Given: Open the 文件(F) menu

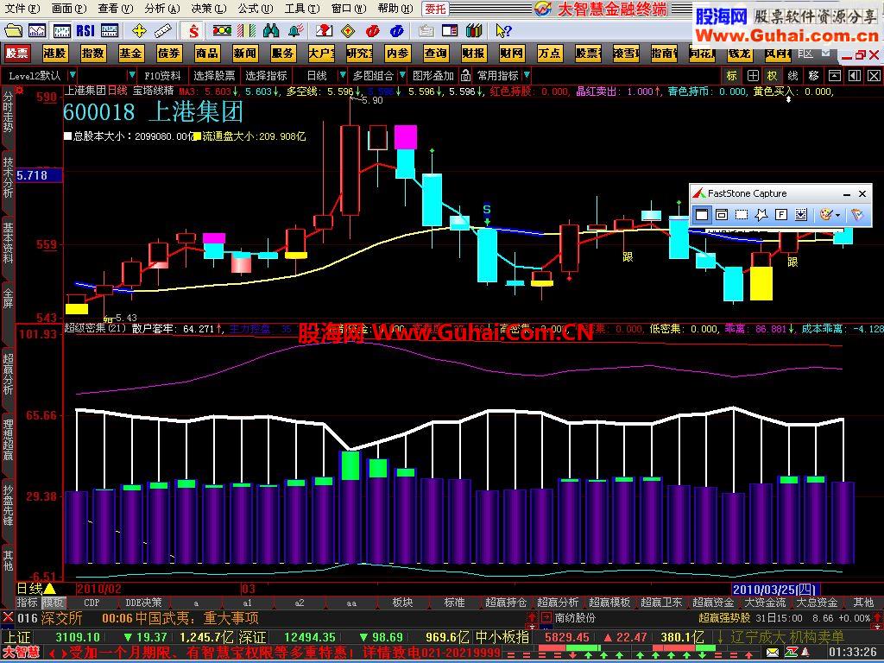Looking at the screenshot, I should pyautogui.click(x=22, y=9).
